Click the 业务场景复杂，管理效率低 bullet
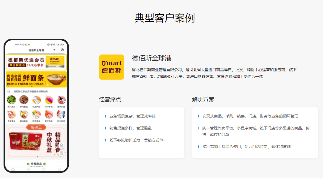 (132, 116)
